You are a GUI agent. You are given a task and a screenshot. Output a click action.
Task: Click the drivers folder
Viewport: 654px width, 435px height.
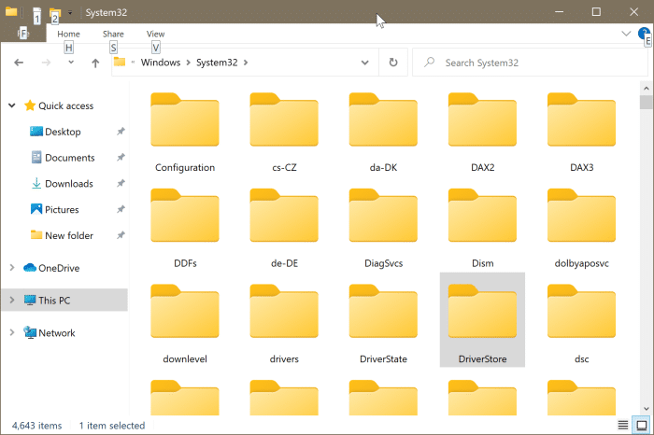tap(284, 325)
